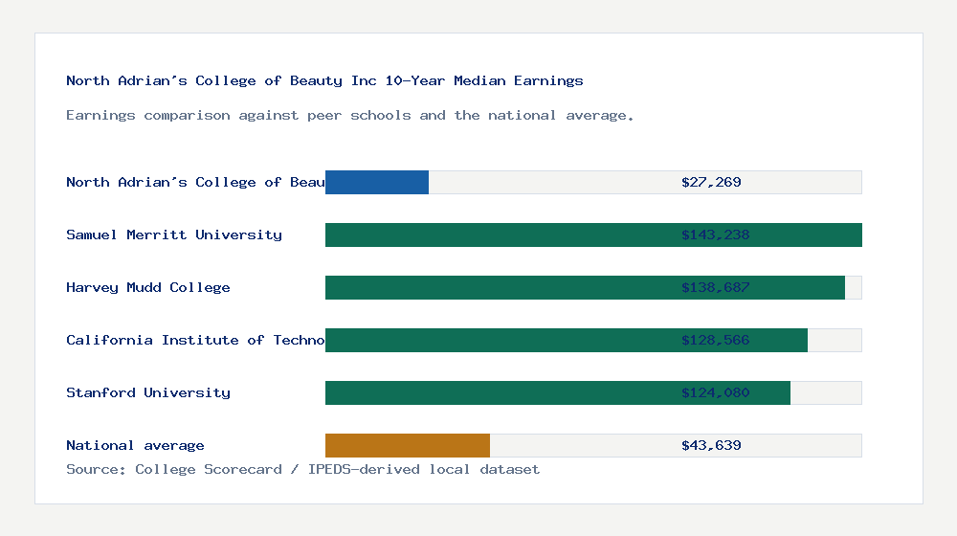Click the Samuel Merritt University label

174,235
